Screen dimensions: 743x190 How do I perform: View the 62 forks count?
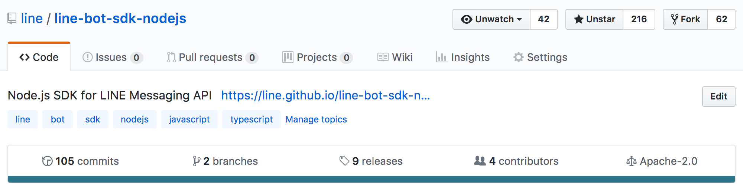coord(721,19)
